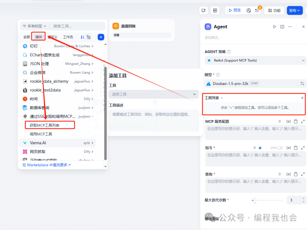Viewport: 307px width, 230px height.
Task: Click the ENV environment variables icon
Action: (215, 10)
